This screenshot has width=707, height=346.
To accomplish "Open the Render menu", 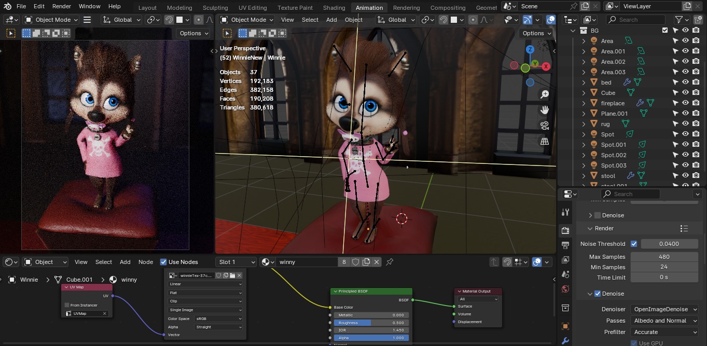I will click(61, 6).
